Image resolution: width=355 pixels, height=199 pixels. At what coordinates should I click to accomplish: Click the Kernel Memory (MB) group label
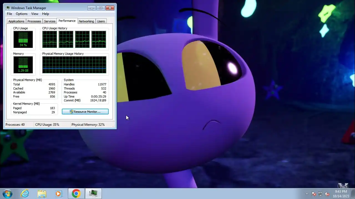(x=26, y=104)
